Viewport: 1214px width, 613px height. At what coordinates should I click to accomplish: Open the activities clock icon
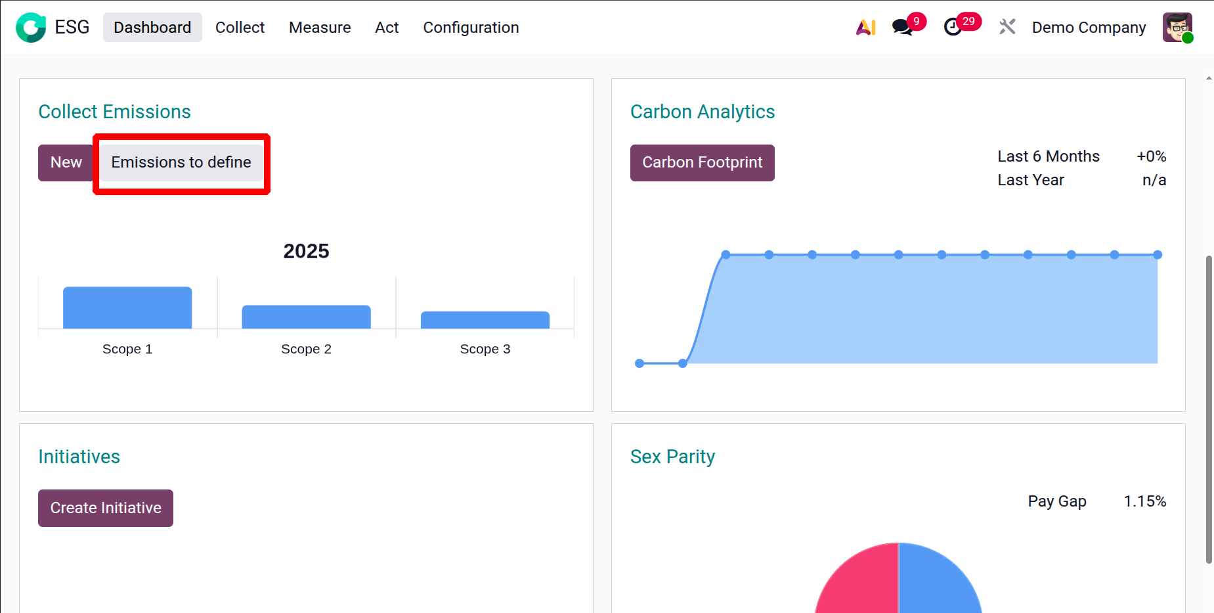click(x=953, y=28)
